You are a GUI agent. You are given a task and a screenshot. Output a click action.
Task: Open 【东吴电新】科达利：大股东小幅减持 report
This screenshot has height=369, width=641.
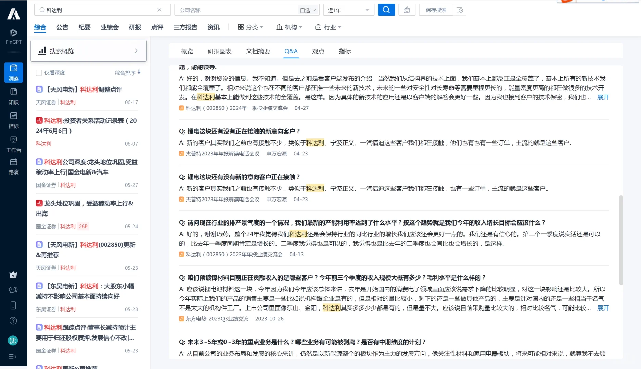pyautogui.click(x=85, y=291)
